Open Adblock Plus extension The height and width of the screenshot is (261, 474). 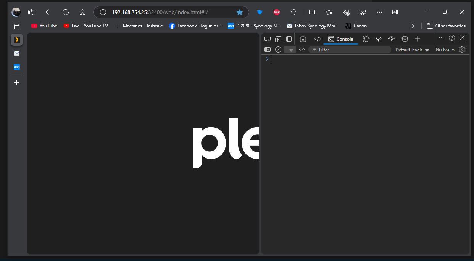click(277, 12)
